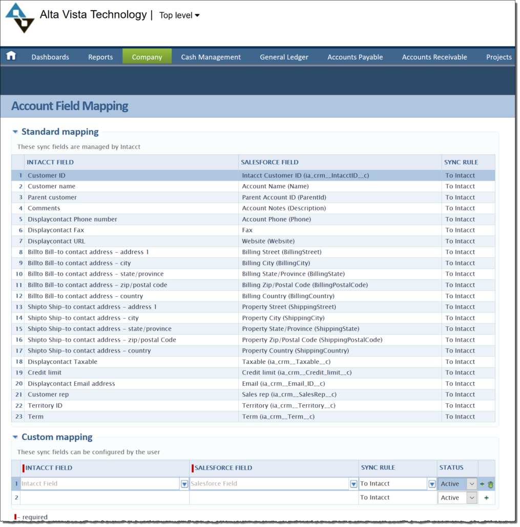Image resolution: width=520 pixels, height=527 pixels.
Task: Click Billing Zip/Postal Code (BillingPostalCode) cell
Action: click(x=340, y=285)
